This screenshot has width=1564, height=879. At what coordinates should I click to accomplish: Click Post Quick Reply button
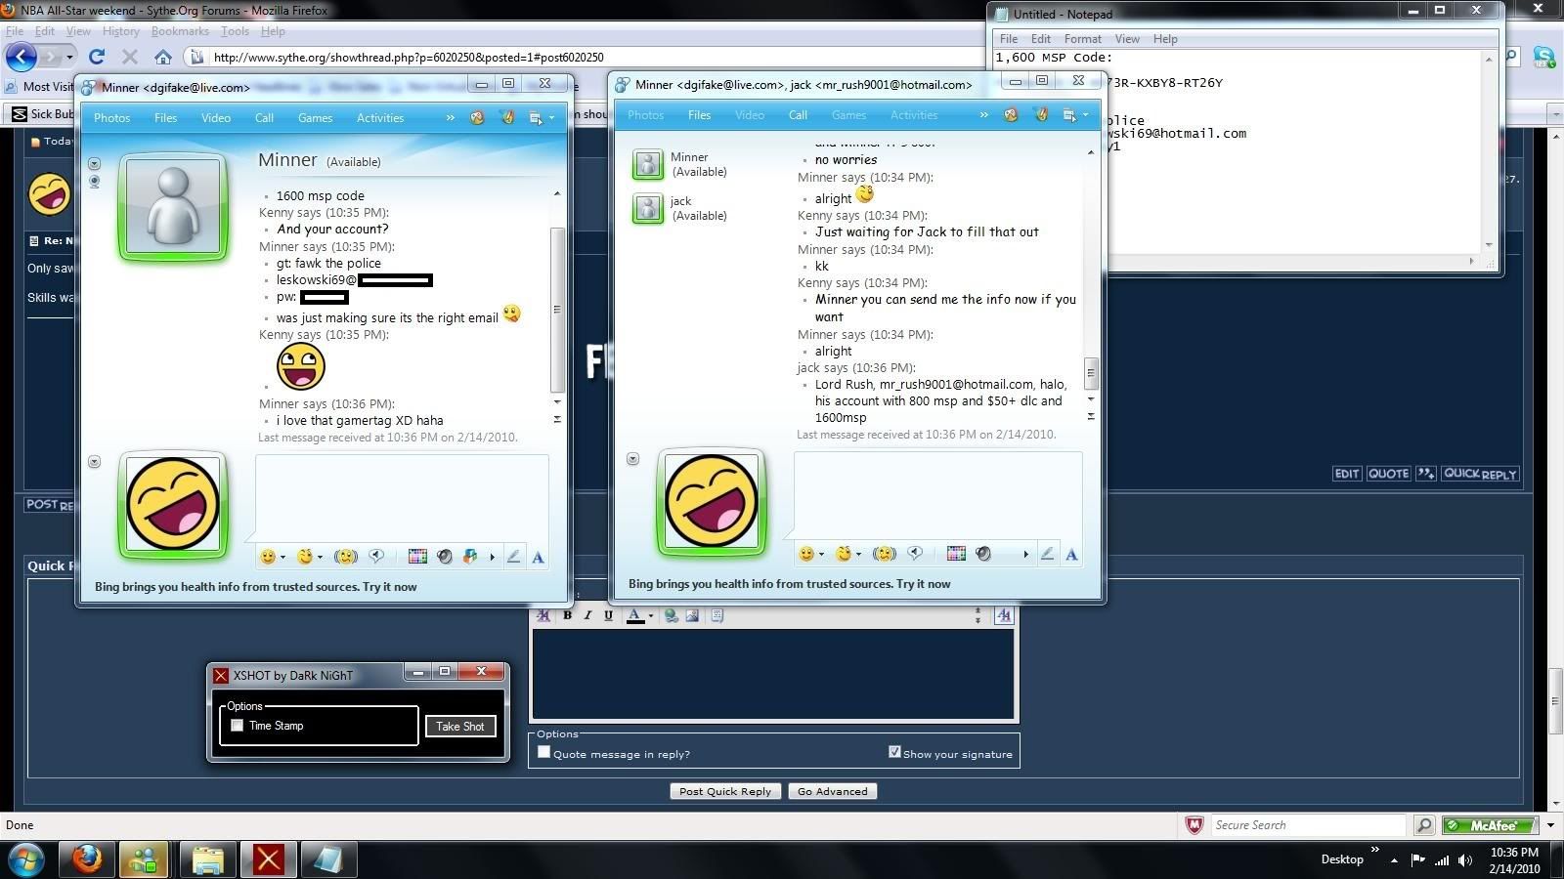pyautogui.click(x=725, y=791)
